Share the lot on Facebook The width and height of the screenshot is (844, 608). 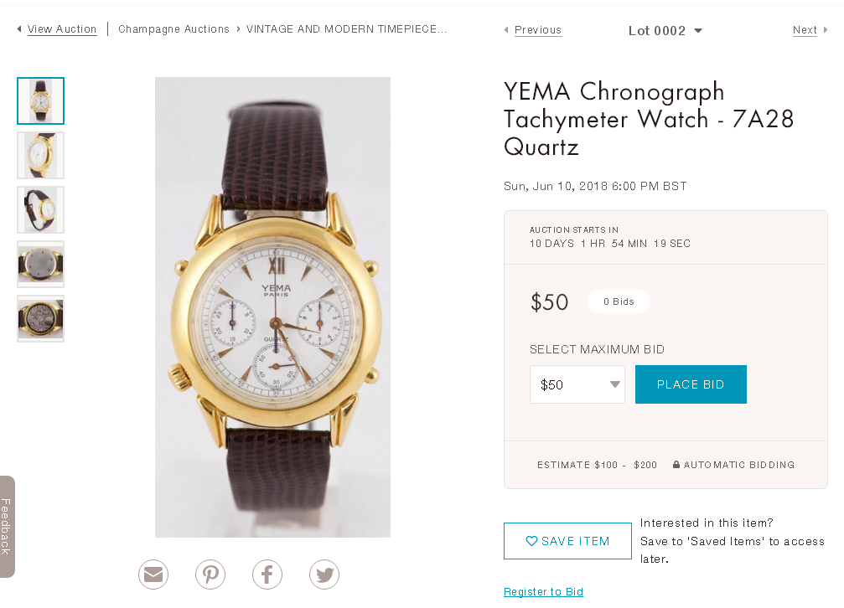(267, 575)
